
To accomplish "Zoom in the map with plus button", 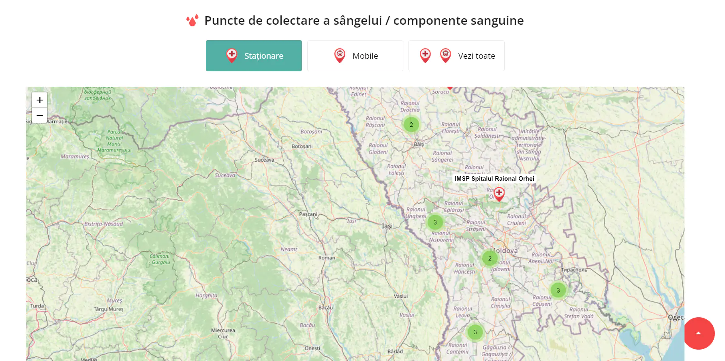I will coord(40,100).
